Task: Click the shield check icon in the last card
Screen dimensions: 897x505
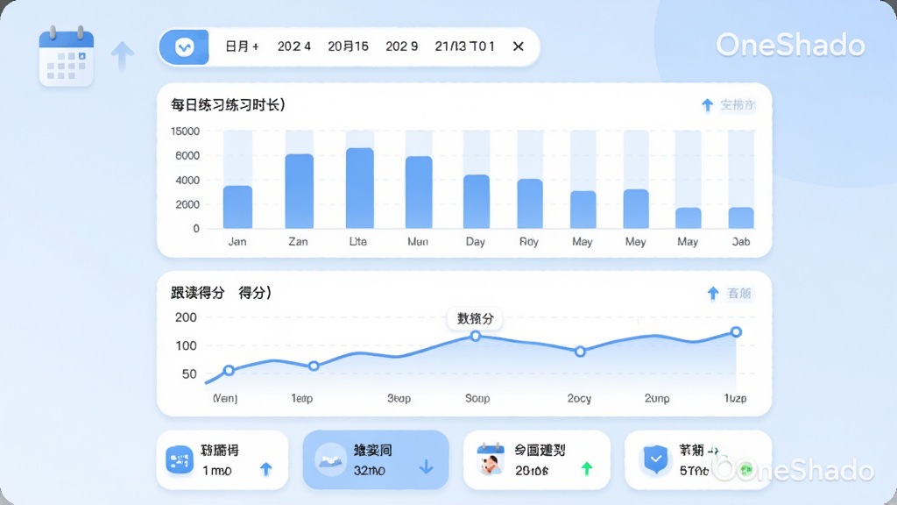Action: tap(655, 459)
